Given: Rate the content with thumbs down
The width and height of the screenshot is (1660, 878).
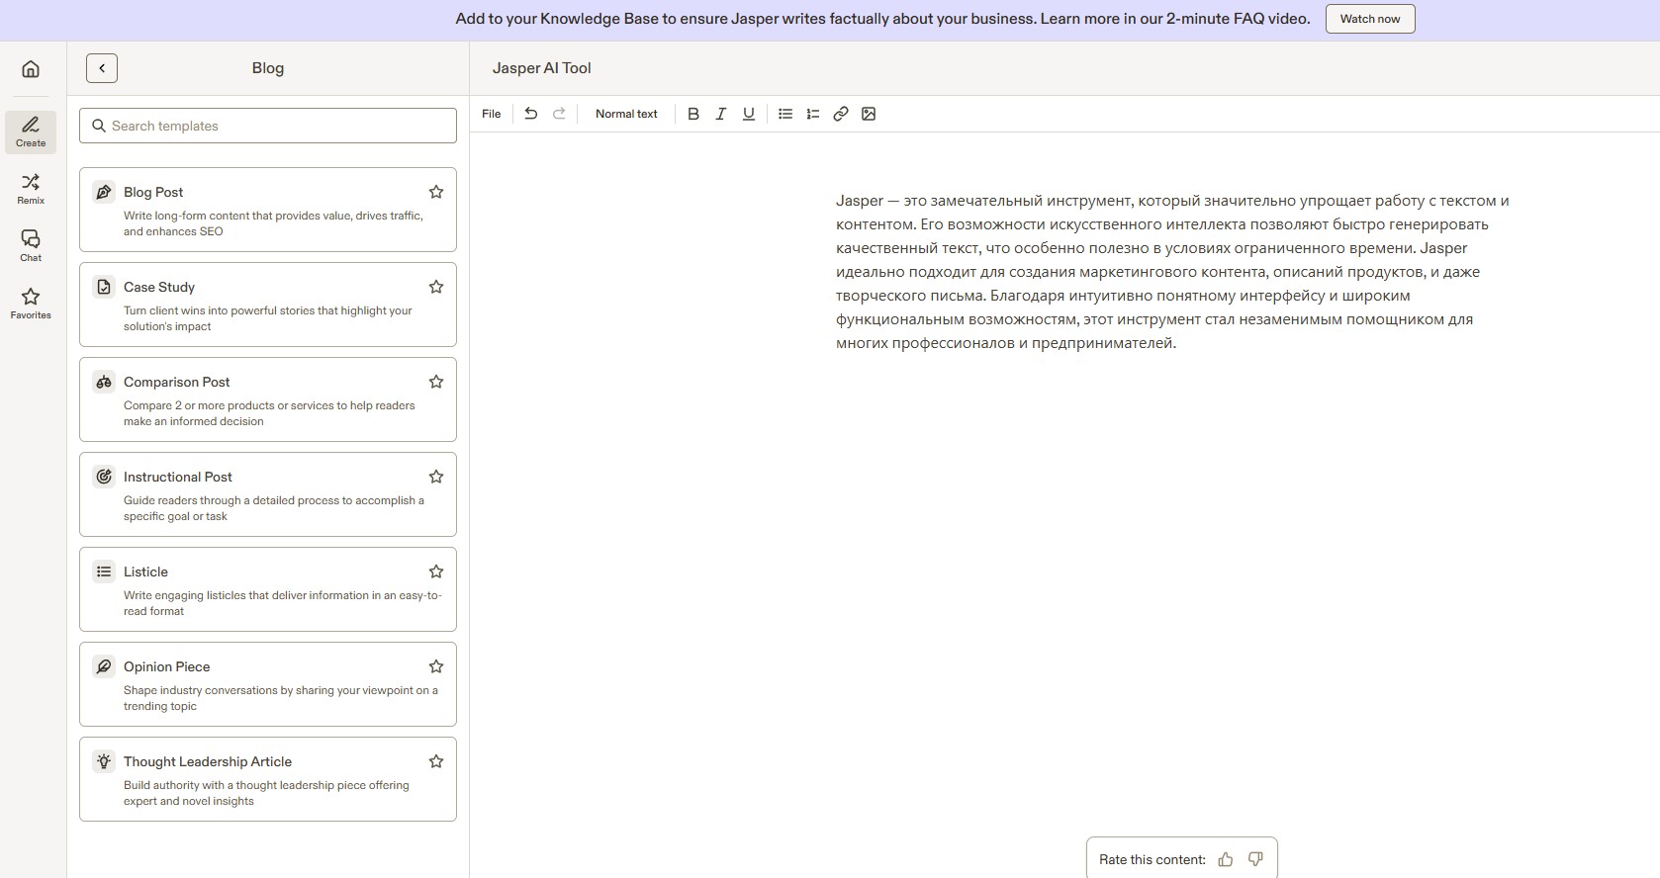Looking at the screenshot, I should (1255, 859).
